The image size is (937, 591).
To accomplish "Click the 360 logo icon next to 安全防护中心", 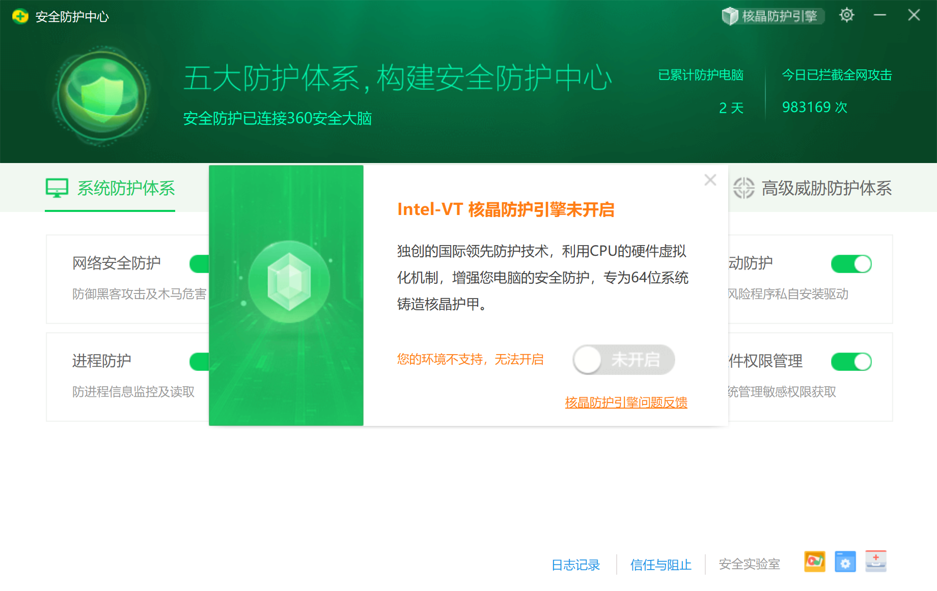I will click(x=20, y=17).
